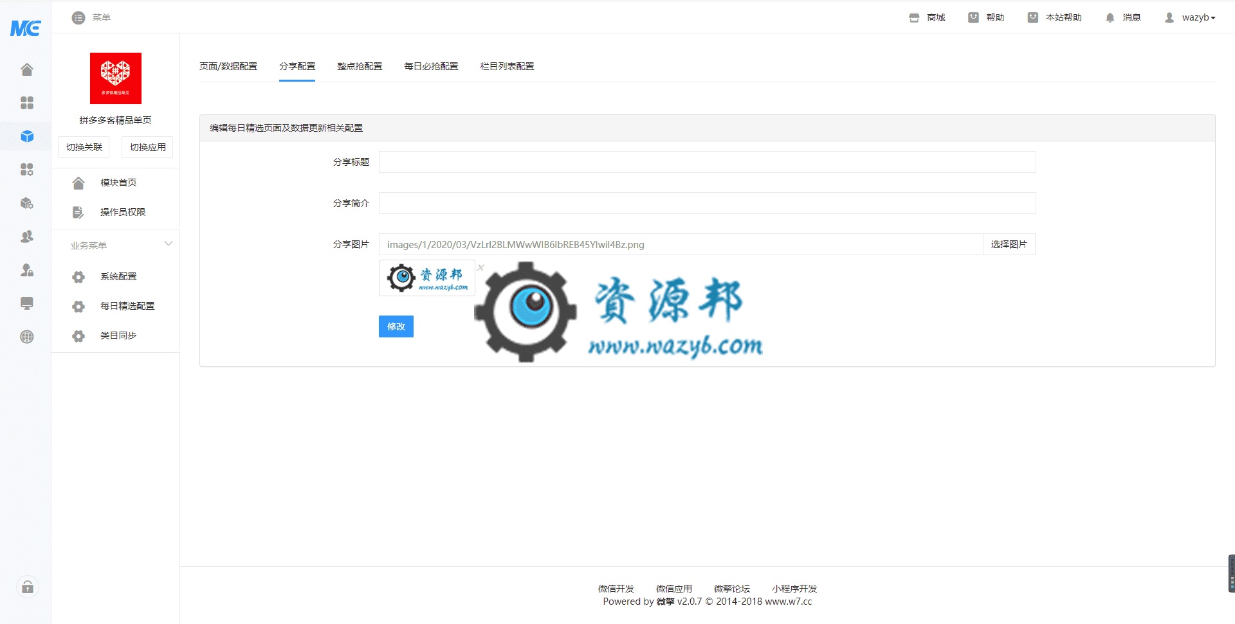Click the MC logo icon
Screen dimensions: 1235x624
[26, 28]
